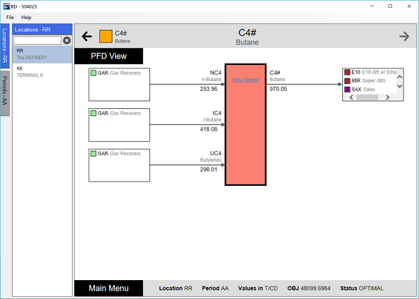Image resolution: width=419 pixels, height=299 pixels.
Task: Open the Help menu
Action: pos(27,17)
